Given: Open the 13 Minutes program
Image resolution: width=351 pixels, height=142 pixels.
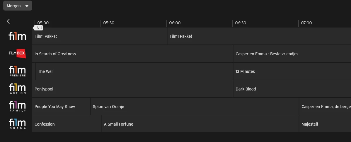Looking at the screenshot, I should tap(292, 71).
